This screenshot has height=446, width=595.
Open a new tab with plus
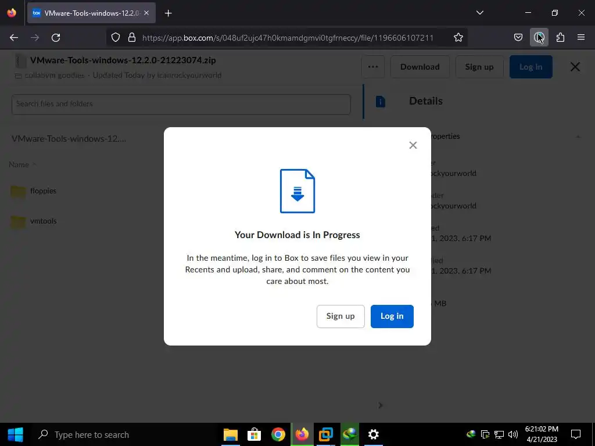168,13
